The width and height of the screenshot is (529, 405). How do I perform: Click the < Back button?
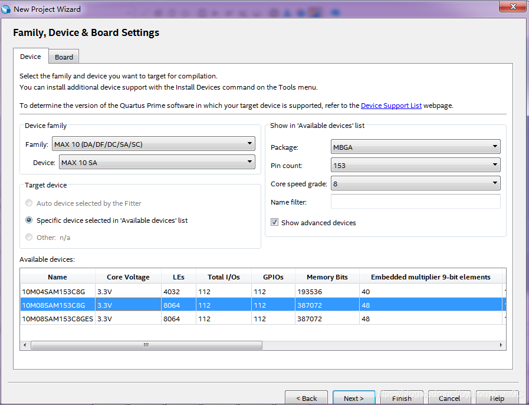pos(306,398)
